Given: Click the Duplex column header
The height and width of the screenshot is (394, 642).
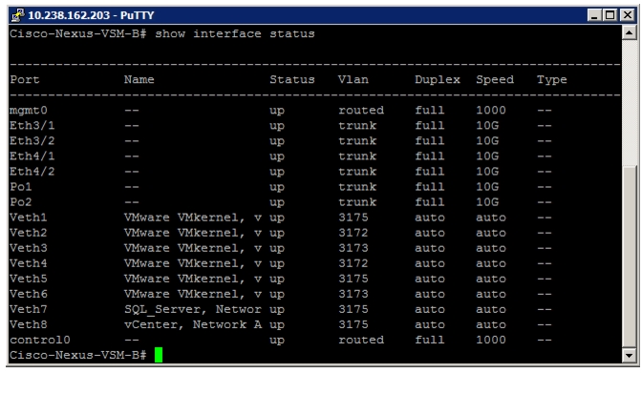Looking at the screenshot, I should pos(438,80).
